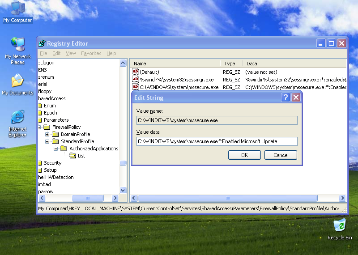Open the Edit menu
This screenshot has height=255, width=358.
coord(56,53)
